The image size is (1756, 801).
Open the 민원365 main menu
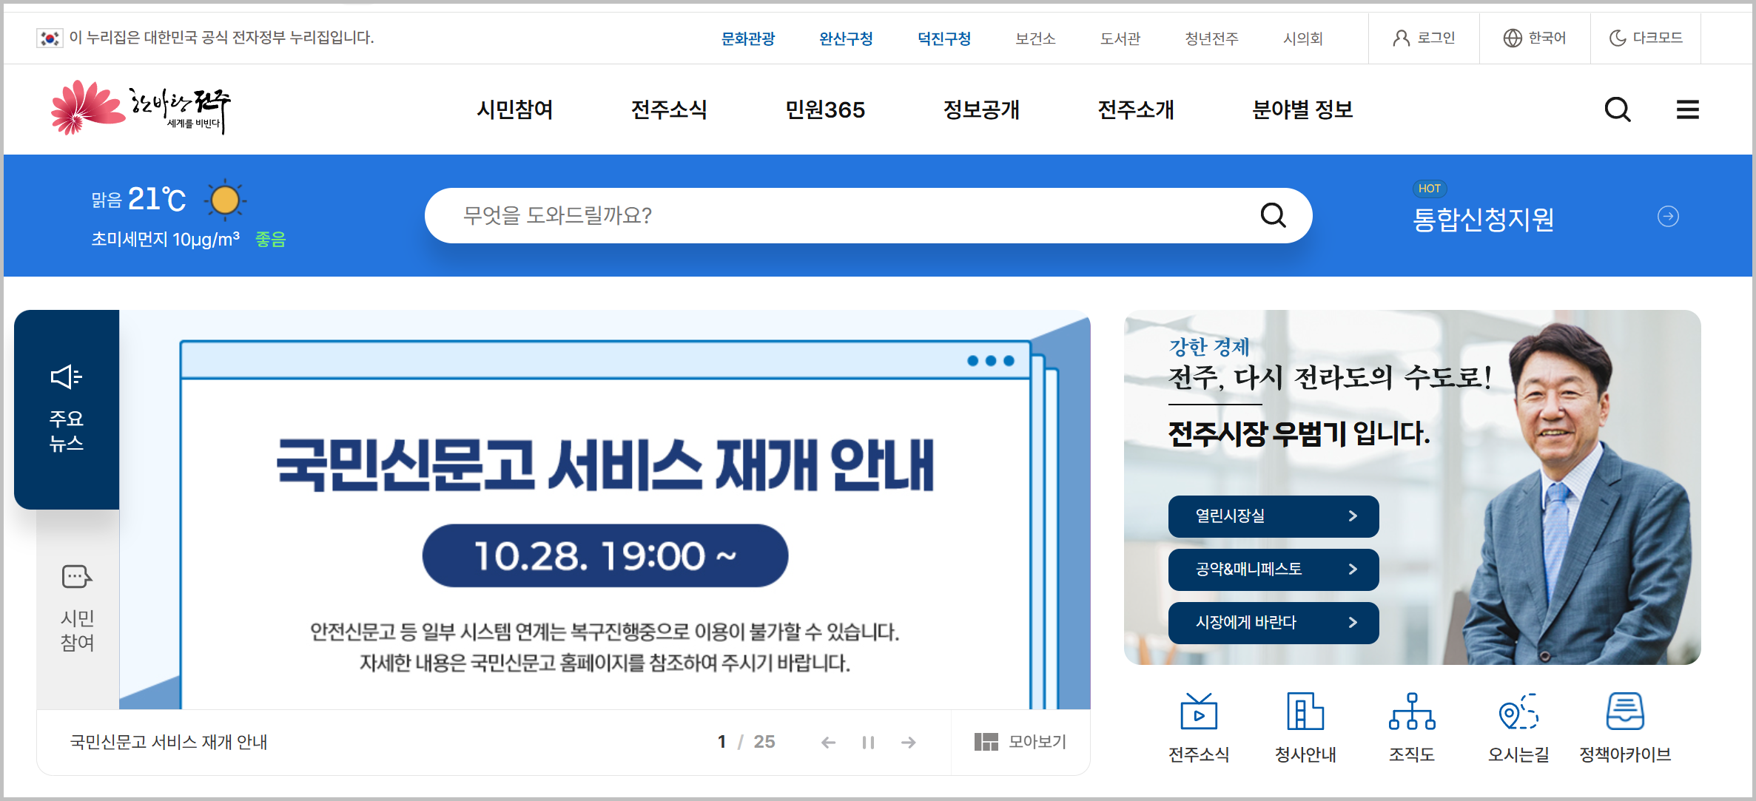825,110
